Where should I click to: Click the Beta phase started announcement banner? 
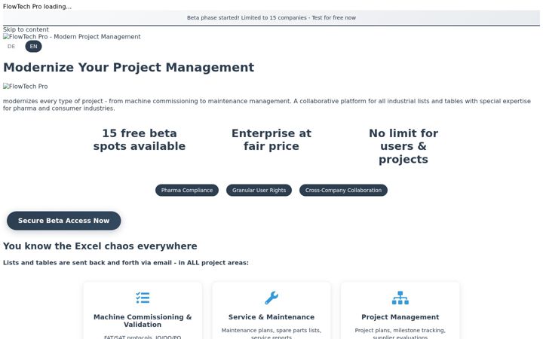(271, 17)
